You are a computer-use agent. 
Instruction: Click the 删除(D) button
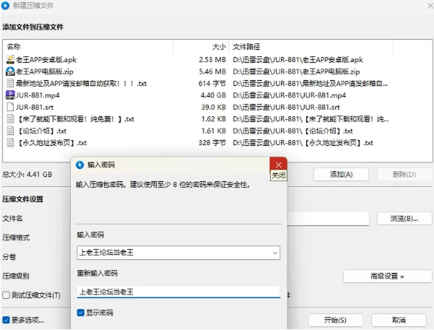[404, 174]
